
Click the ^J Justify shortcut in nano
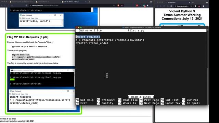[105, 103]
